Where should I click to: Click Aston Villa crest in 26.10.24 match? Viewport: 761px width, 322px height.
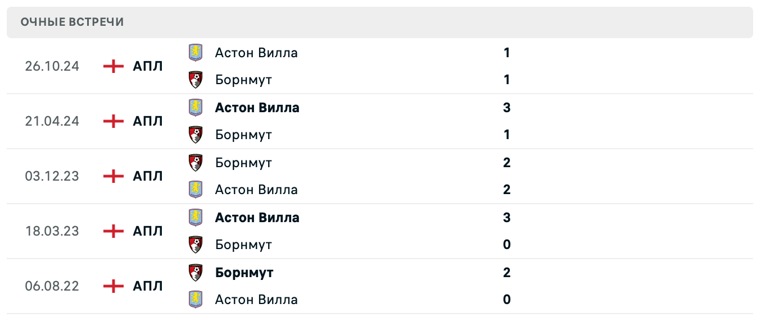195,53
